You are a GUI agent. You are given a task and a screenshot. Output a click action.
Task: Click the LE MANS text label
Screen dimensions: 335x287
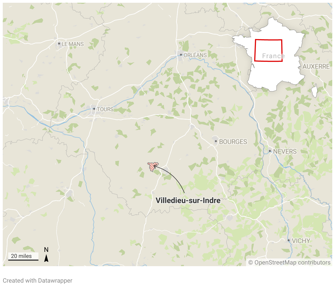(73, 44)
